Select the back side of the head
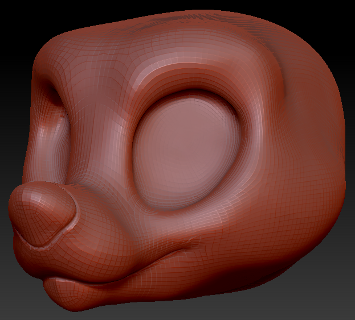The width and height of the screenshot is (355, 320). 313,142
